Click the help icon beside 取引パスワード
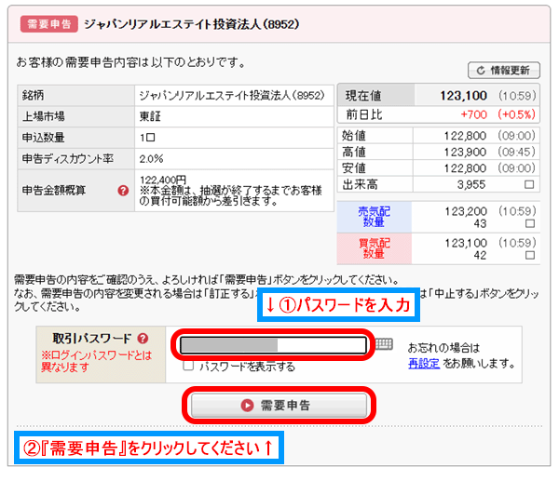559x481 pixels. pos(143,339)
